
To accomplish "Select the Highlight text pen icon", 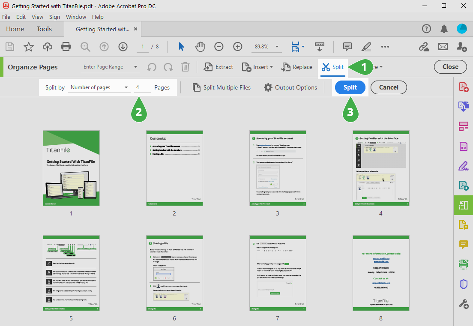I will tap(366, 47).
